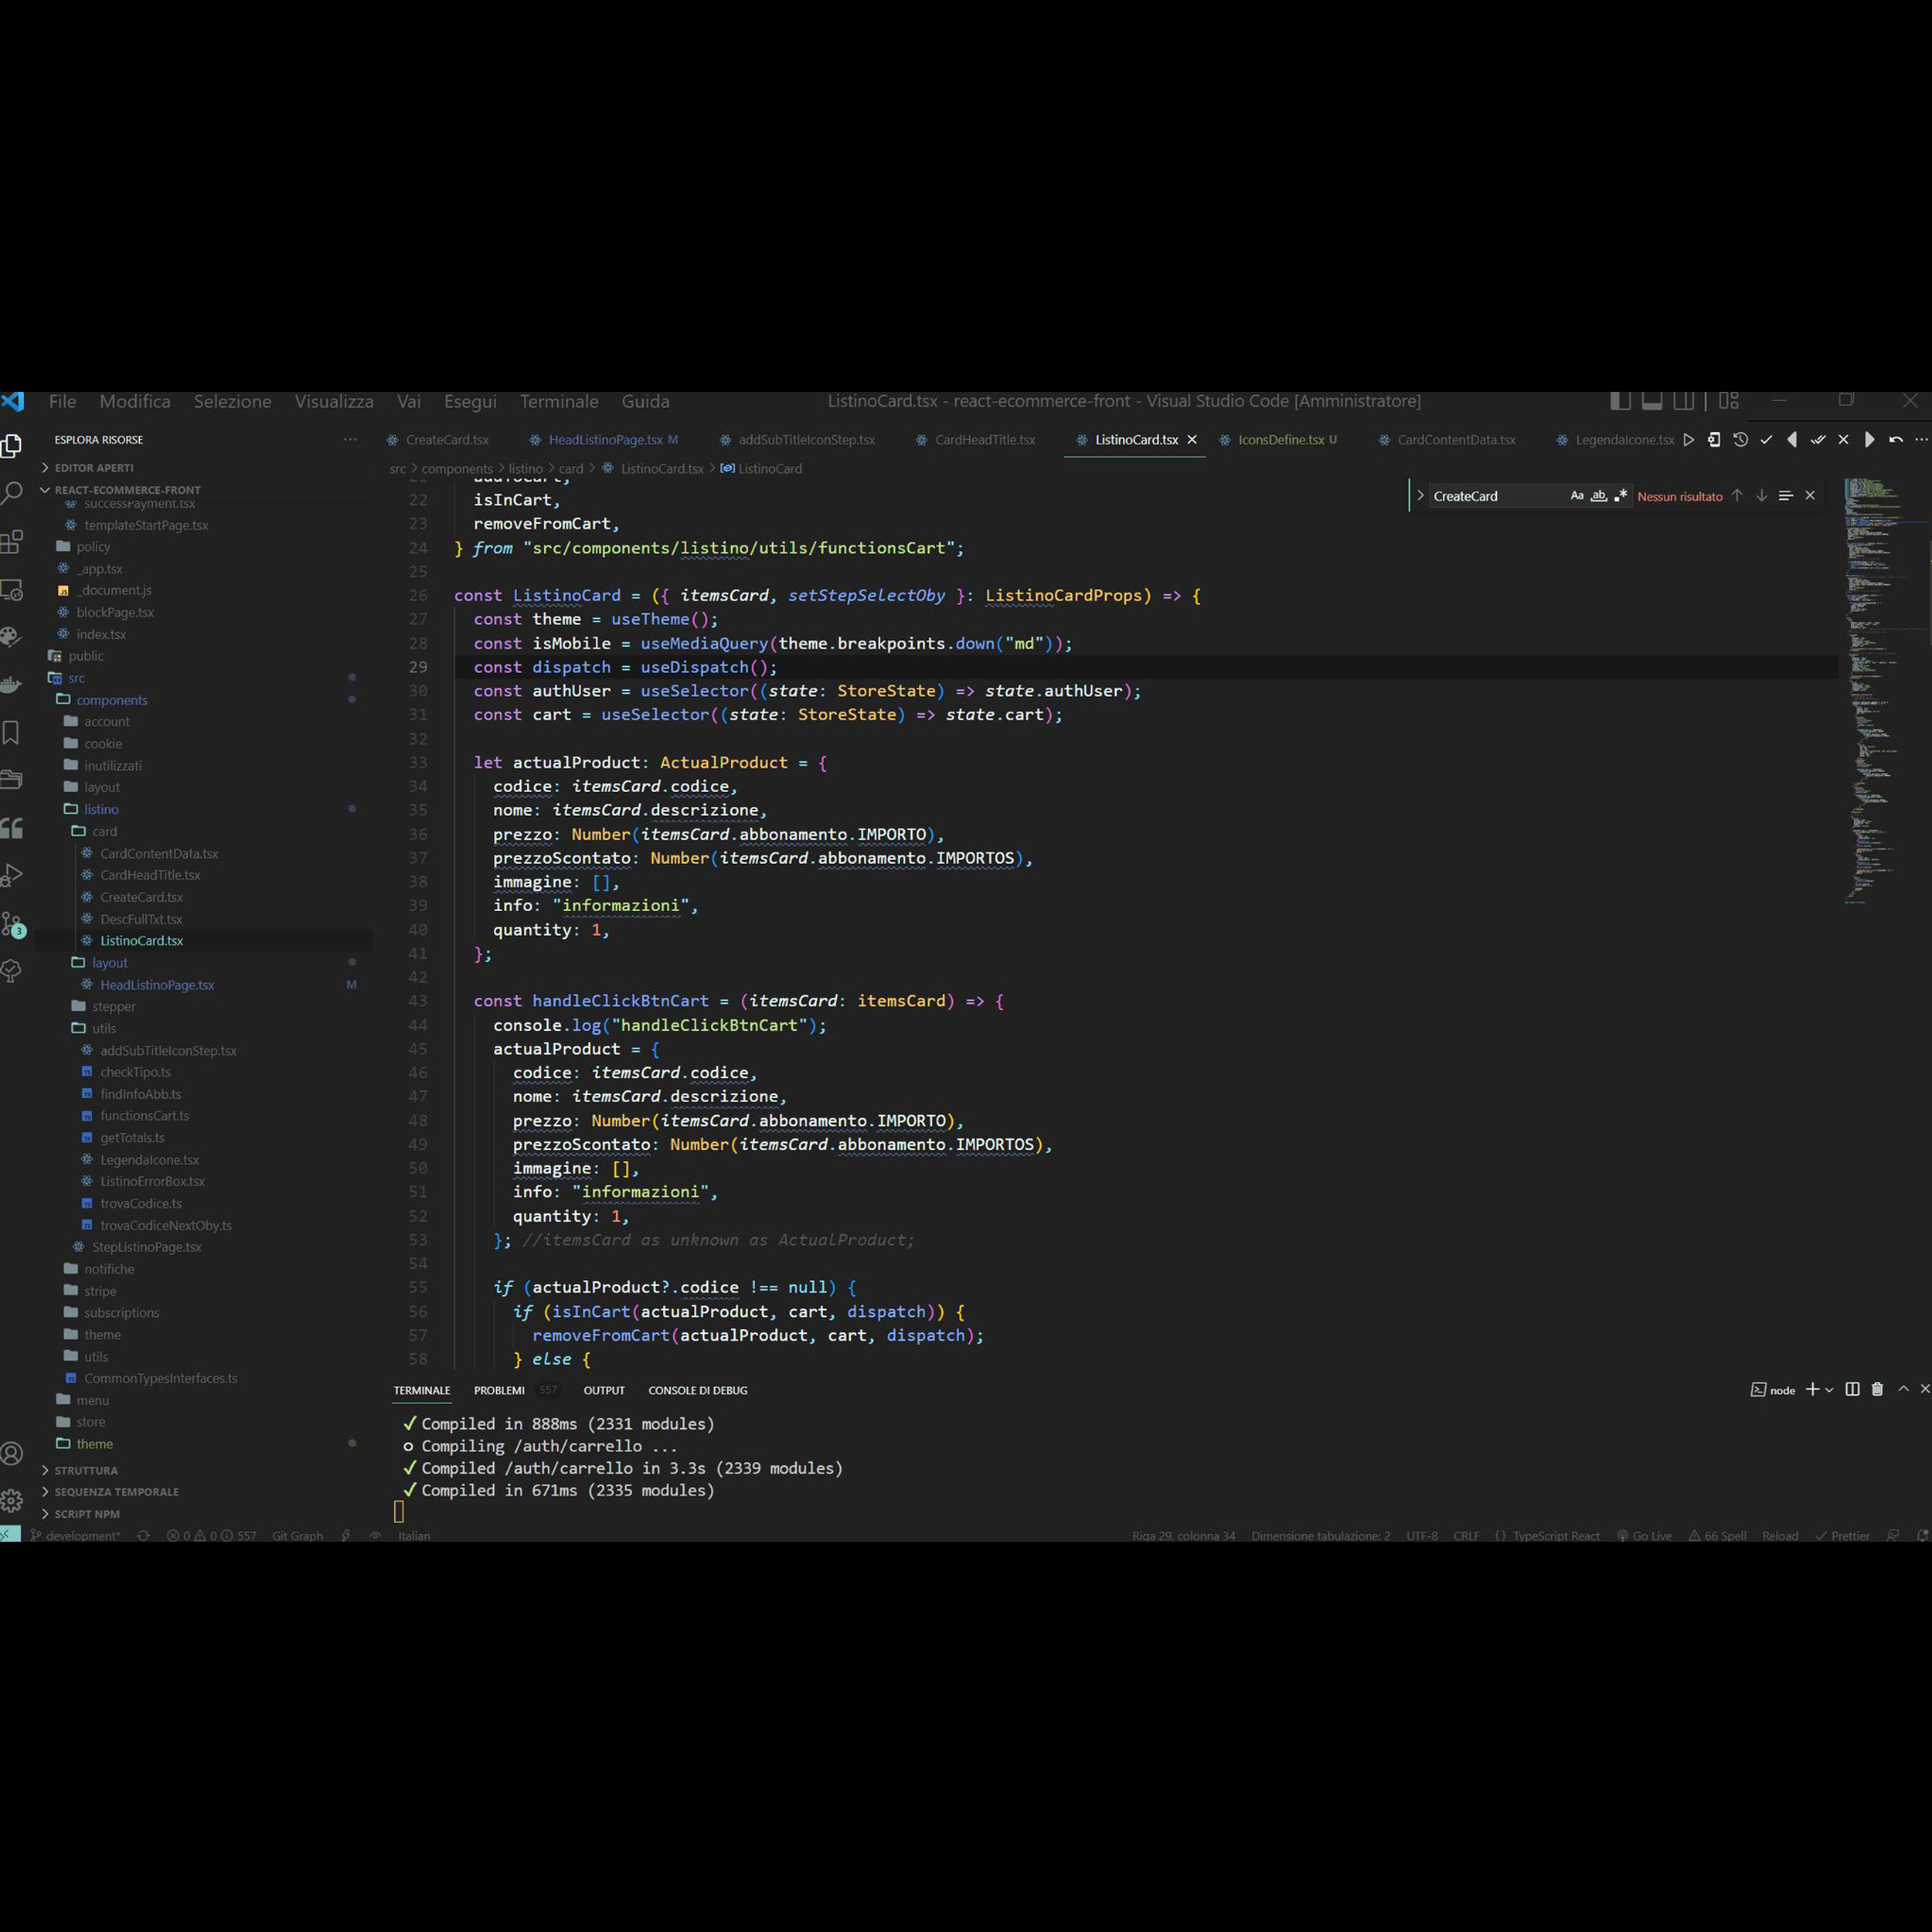
Task: Click synchronize changes icon in status bar
Action: [x=143, y=1536]
